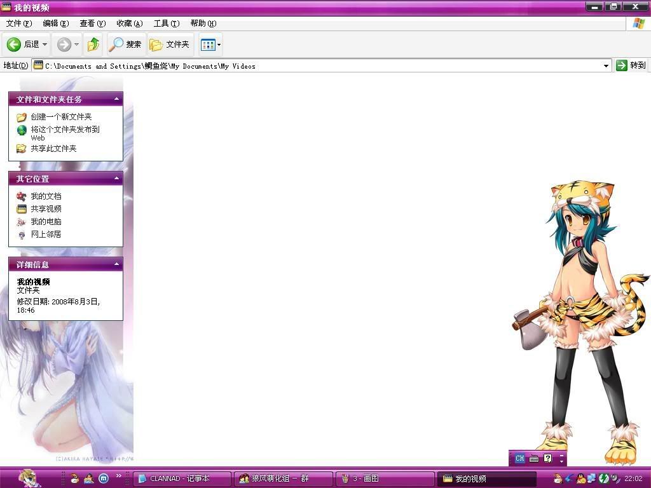Open 我的文档 from other places
Screen dimensions: 651x488
(46, 196)
